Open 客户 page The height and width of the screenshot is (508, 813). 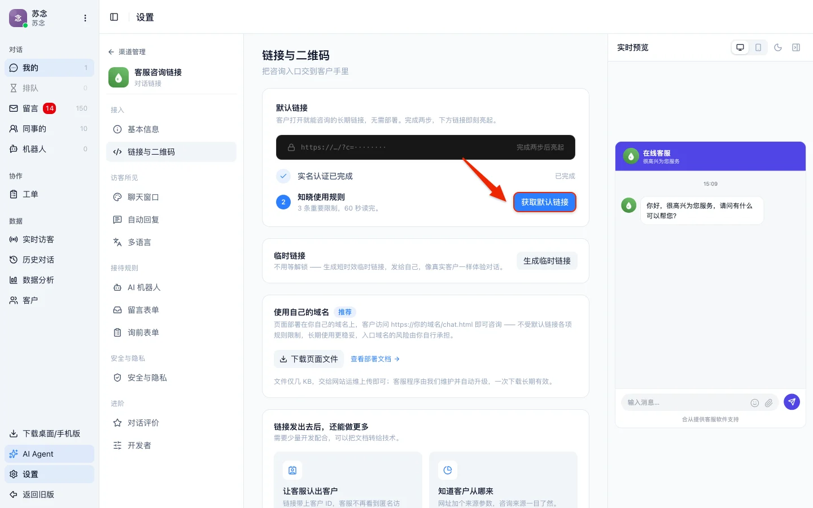(x=50, y=300)
